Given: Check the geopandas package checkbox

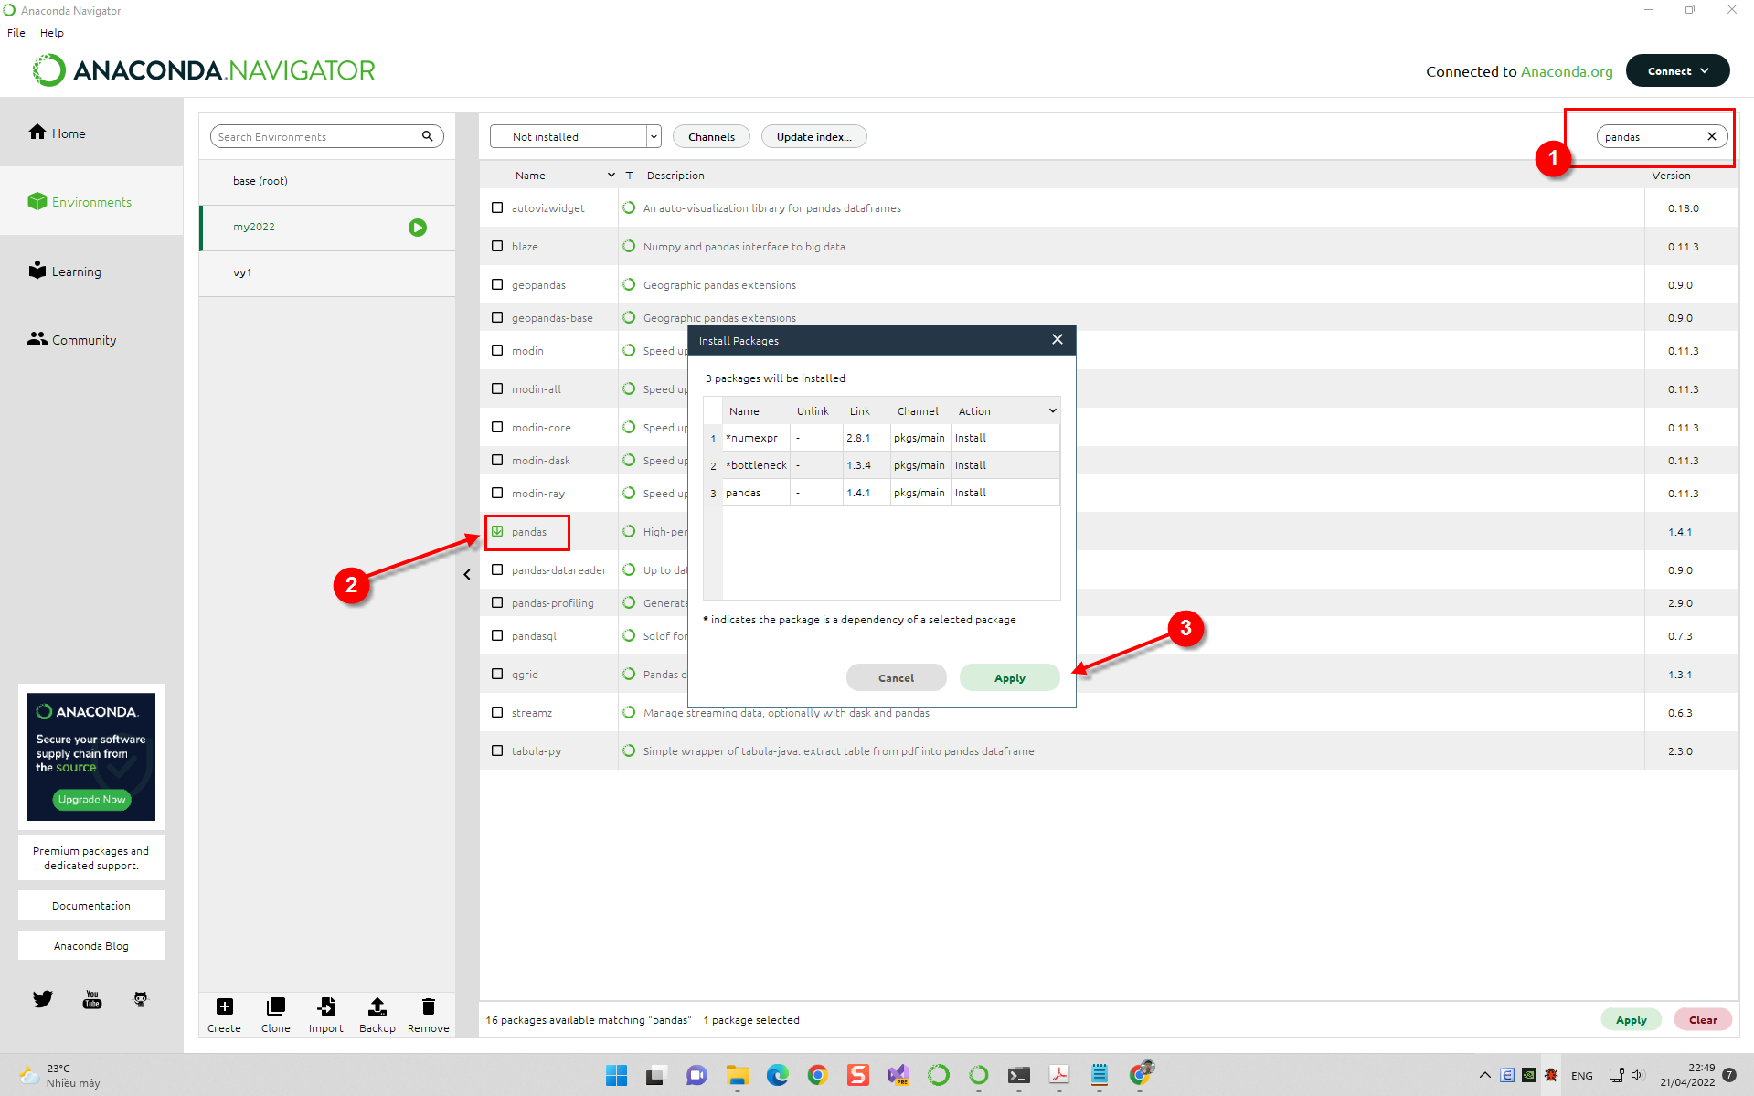Looking at the screenshot, I should [497, 284].
